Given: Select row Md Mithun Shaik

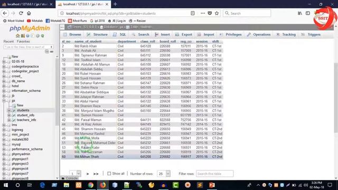Looking at the screenshot, I should 142,157.
